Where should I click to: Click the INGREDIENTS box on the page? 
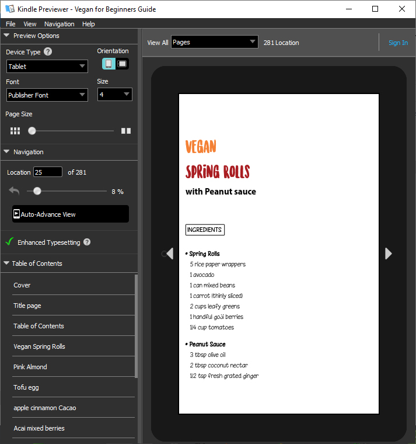pos(205,230)
